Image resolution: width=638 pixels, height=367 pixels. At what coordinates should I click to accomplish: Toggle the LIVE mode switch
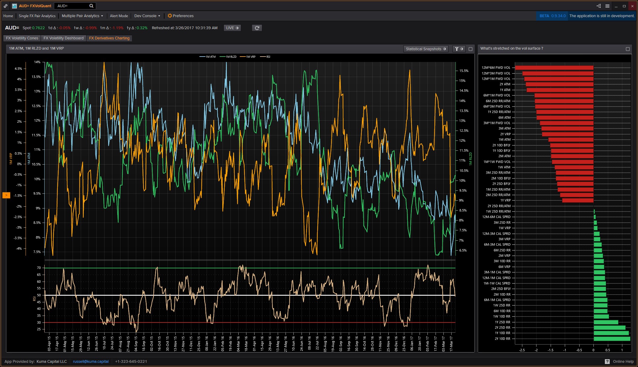pyautogui.click(x=232, y=28)
